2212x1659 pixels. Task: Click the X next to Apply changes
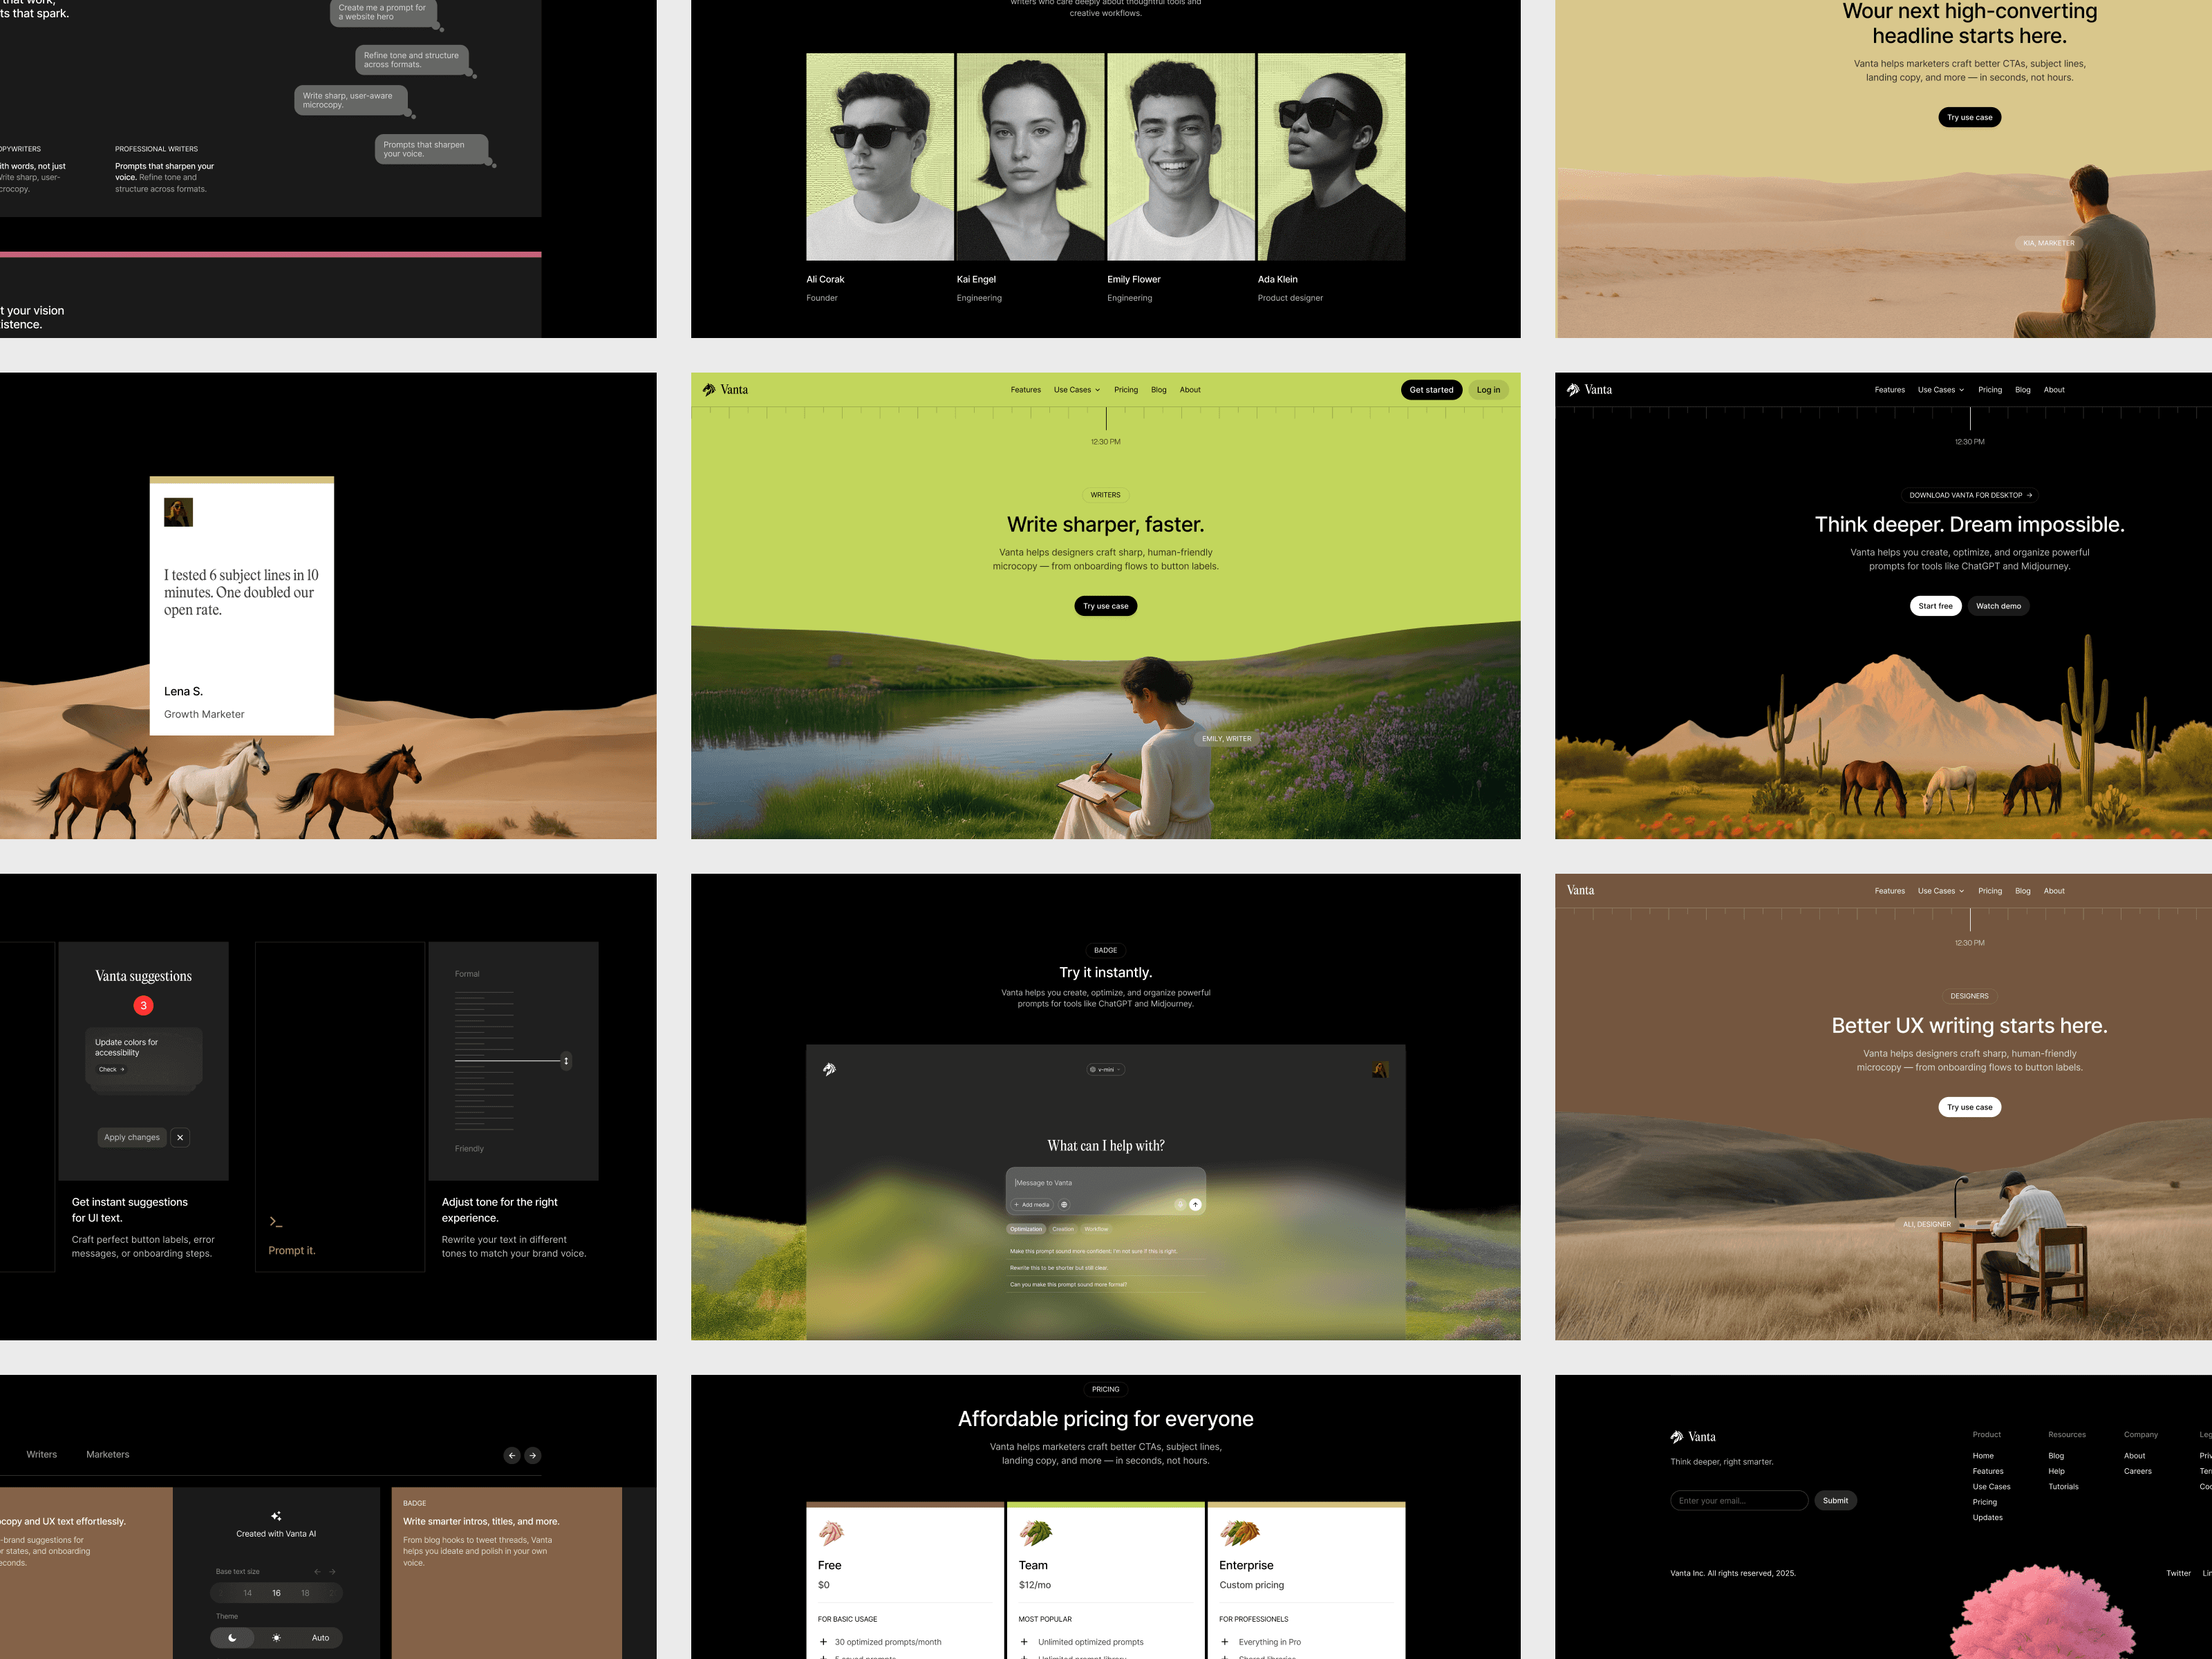(180, 1137)
